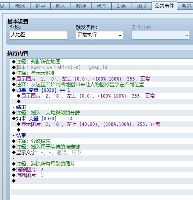This screenshot has width=193, height=200.
Task: Open the 状态 tab
Action: (101, 6)
